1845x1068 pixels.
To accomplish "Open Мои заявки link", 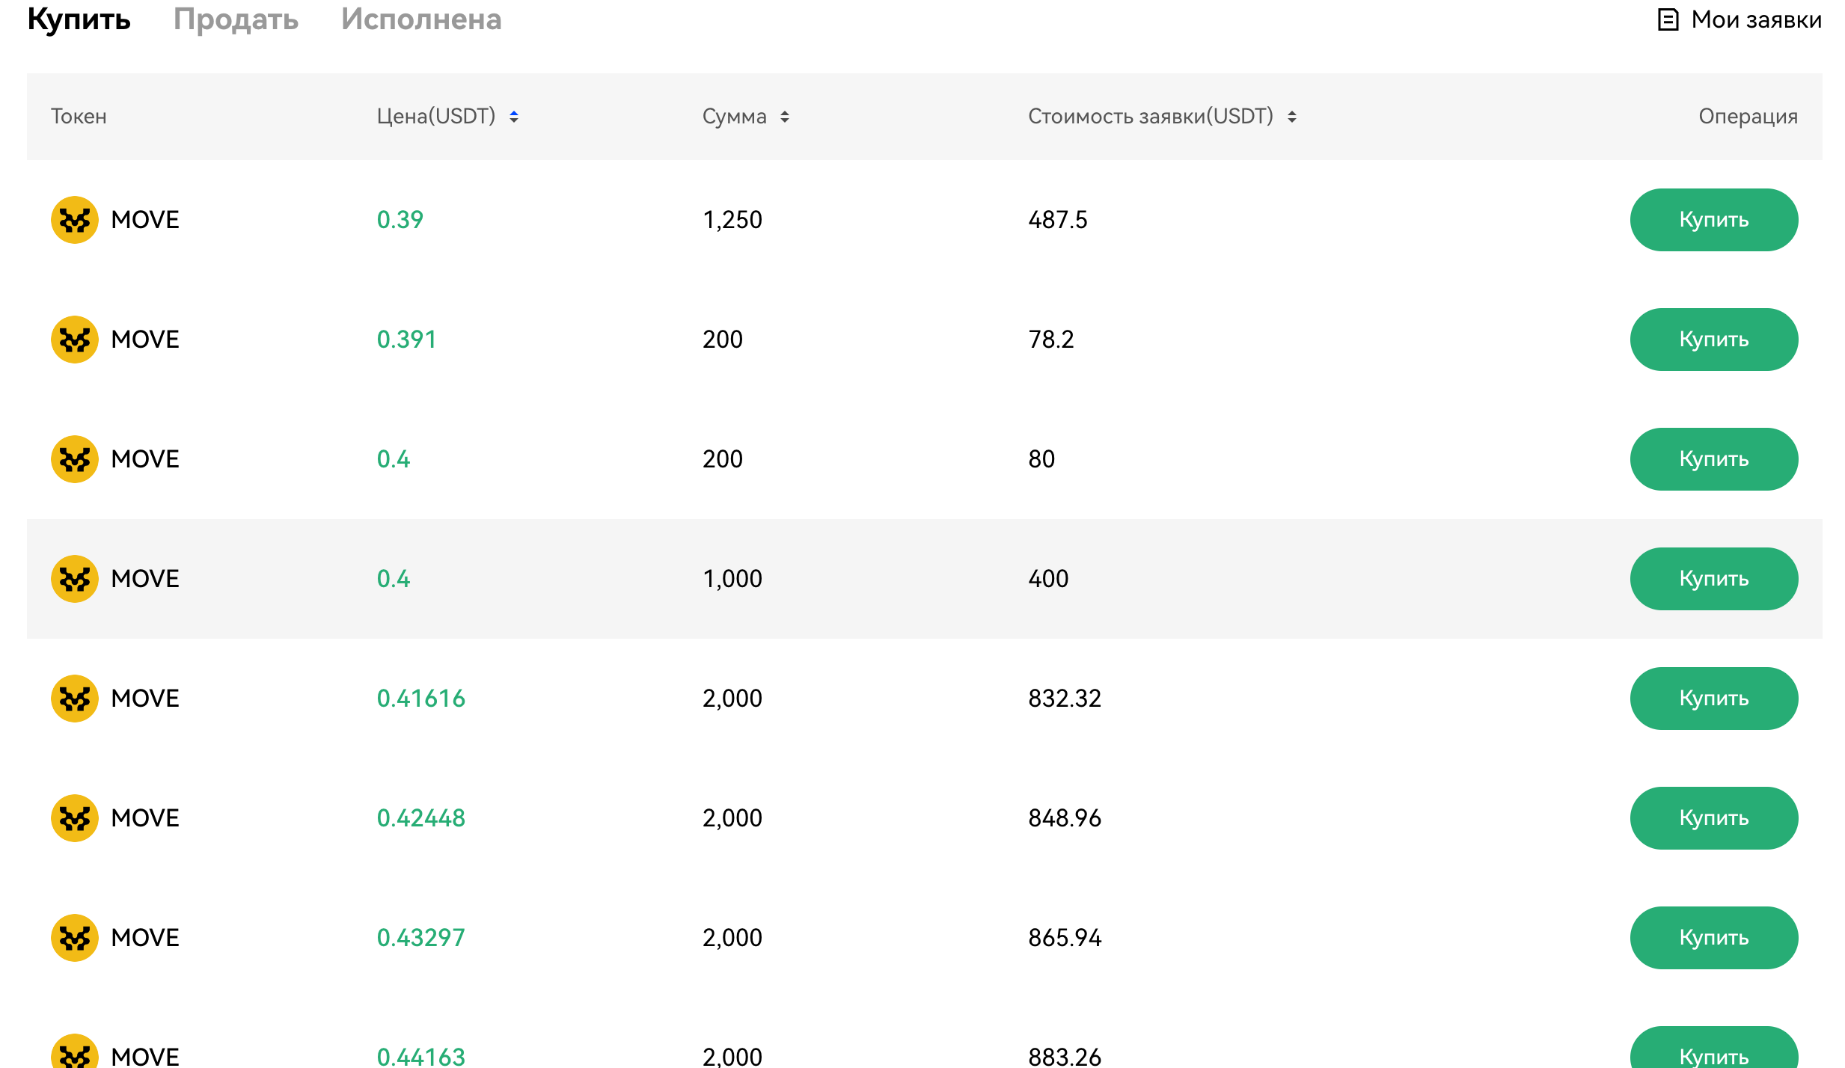I will pos(1740,19).
